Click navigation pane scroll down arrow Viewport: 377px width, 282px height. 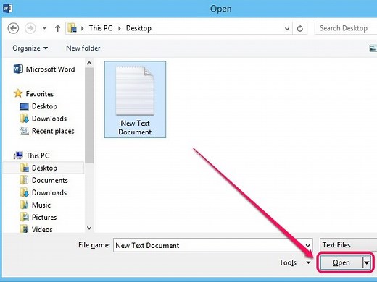[89, 228]
